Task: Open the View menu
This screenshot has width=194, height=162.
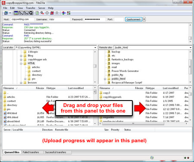Action: coord(20,8)
